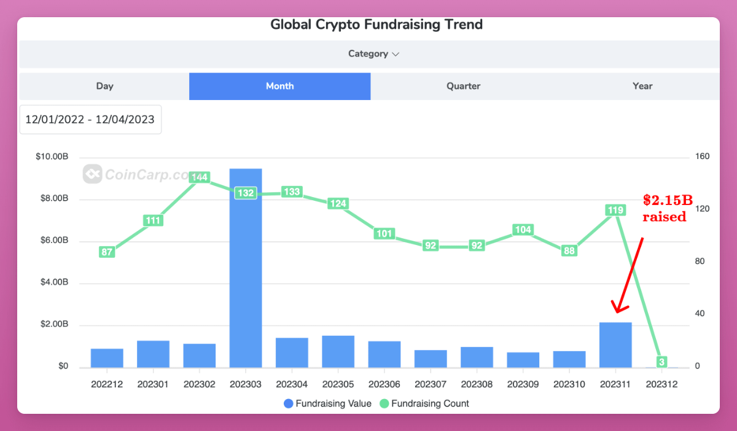The image size is (737, 431).
Task: Open the Year tab
Action: point(642,86)
